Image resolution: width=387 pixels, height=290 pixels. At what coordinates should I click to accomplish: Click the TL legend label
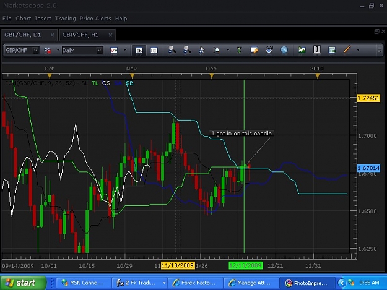[95, 83]
